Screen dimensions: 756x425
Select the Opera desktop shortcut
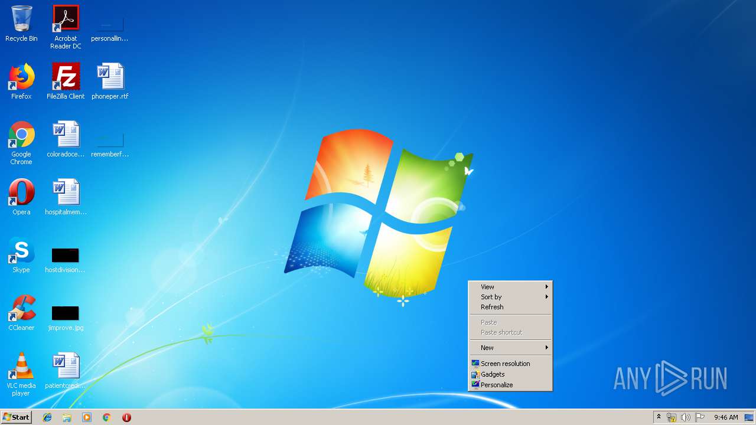click(21, 198)
